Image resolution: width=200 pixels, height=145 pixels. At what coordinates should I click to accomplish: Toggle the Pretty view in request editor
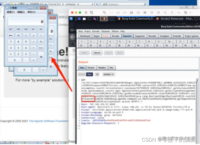coord(82,74)
